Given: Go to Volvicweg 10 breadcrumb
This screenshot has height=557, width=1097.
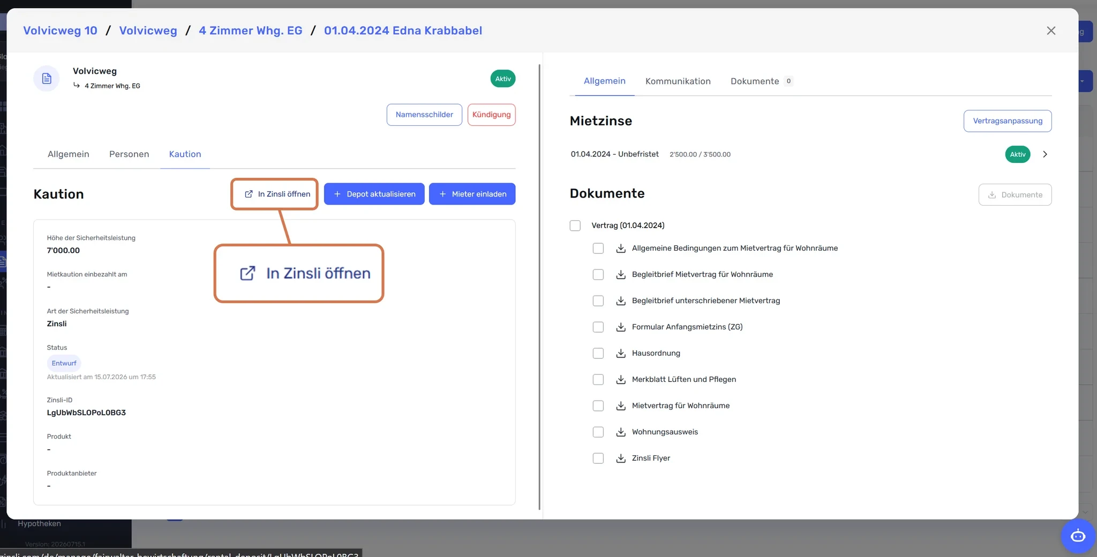Looking at the screenshot, I should coord(61,31).
